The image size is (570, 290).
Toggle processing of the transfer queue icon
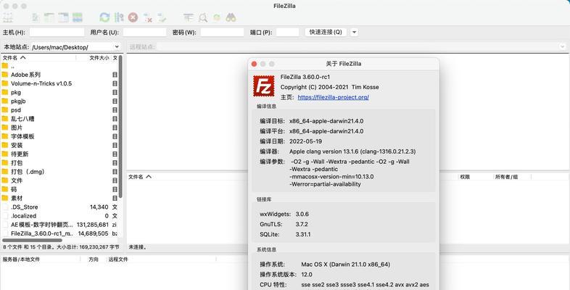point(119,17)
